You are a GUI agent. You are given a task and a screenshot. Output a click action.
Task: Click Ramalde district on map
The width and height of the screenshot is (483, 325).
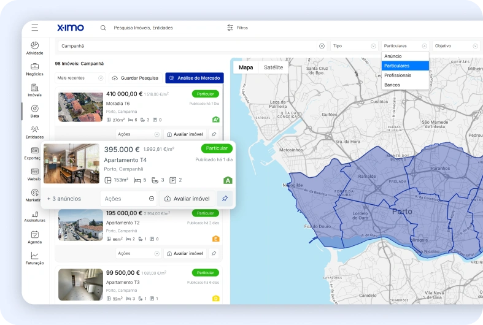[367, 177]
